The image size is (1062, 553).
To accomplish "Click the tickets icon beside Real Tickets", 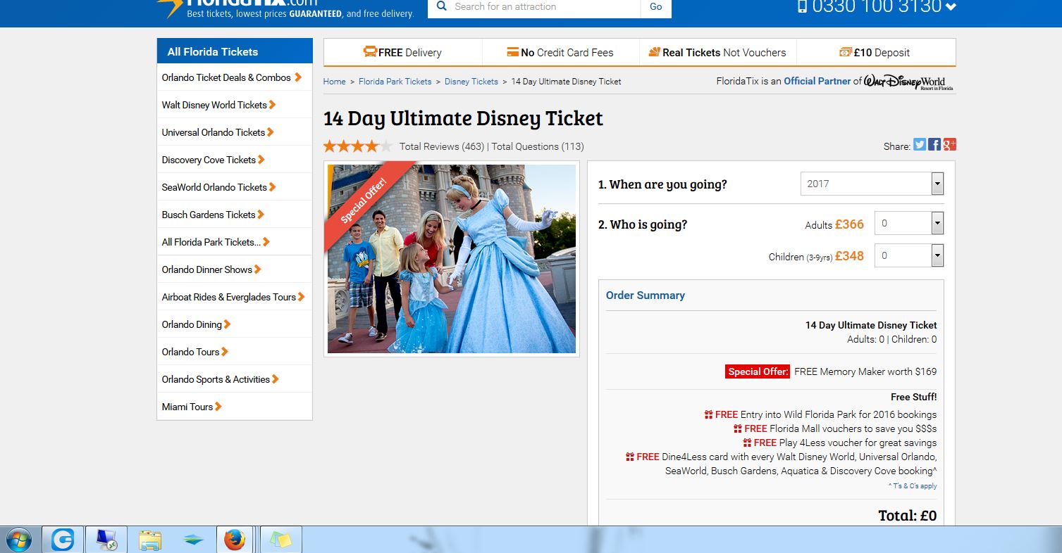I will 654,52.
